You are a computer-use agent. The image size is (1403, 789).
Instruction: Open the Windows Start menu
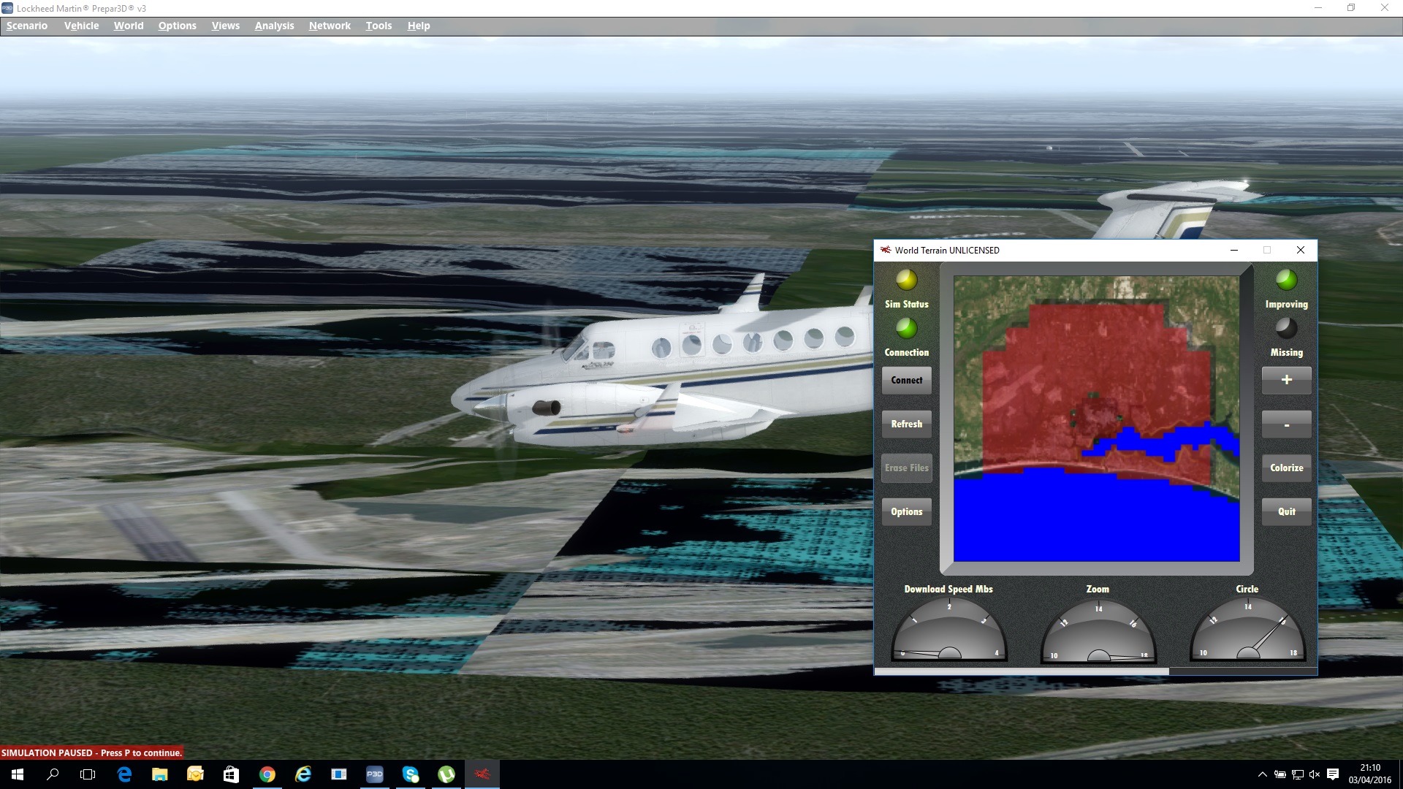(x=18, y=774)
